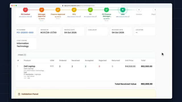Click the Product column header
This screenshot has height=102, width=182.
click(27, 60)
